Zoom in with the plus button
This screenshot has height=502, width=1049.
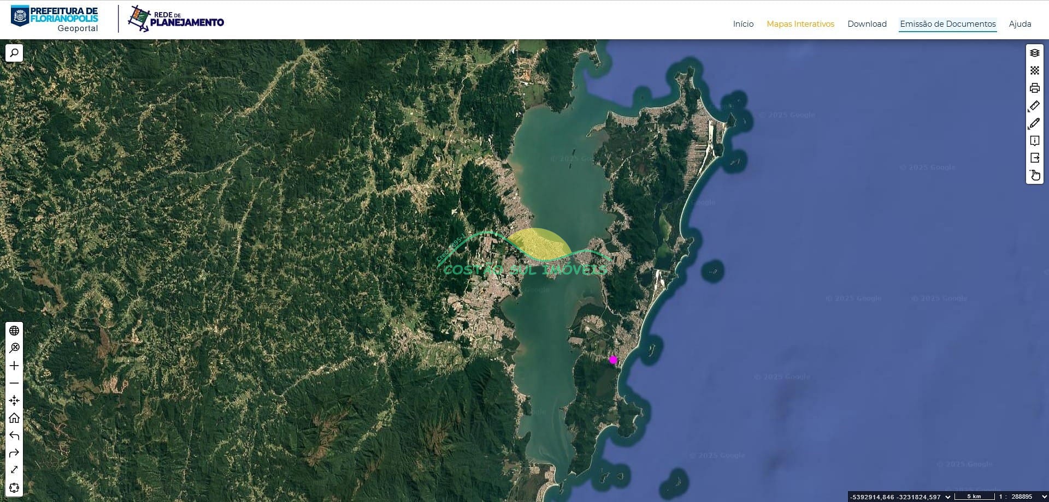point(14,366)
